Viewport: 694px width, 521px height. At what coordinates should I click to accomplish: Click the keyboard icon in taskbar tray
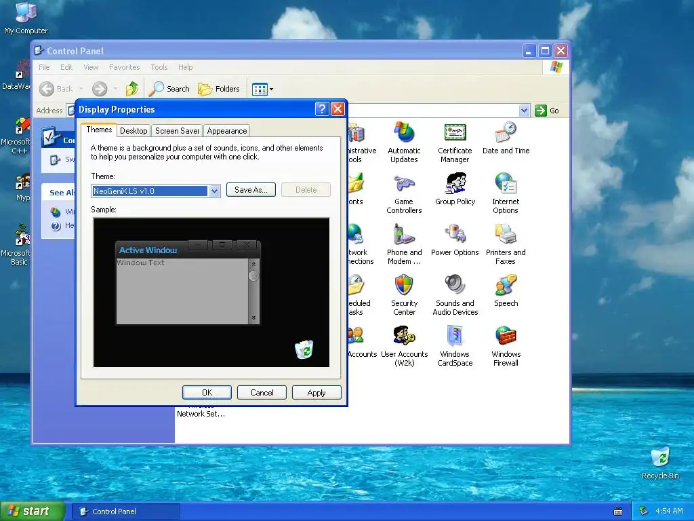pos(618,512)
